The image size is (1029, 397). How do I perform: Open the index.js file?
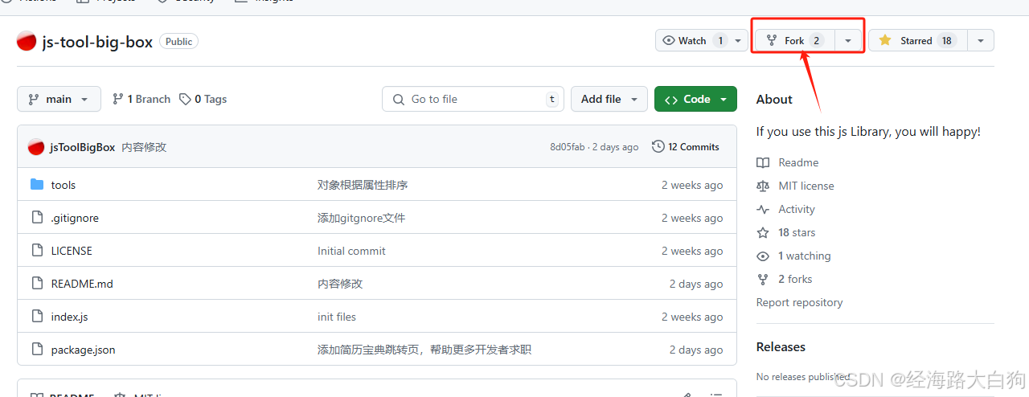69,317
